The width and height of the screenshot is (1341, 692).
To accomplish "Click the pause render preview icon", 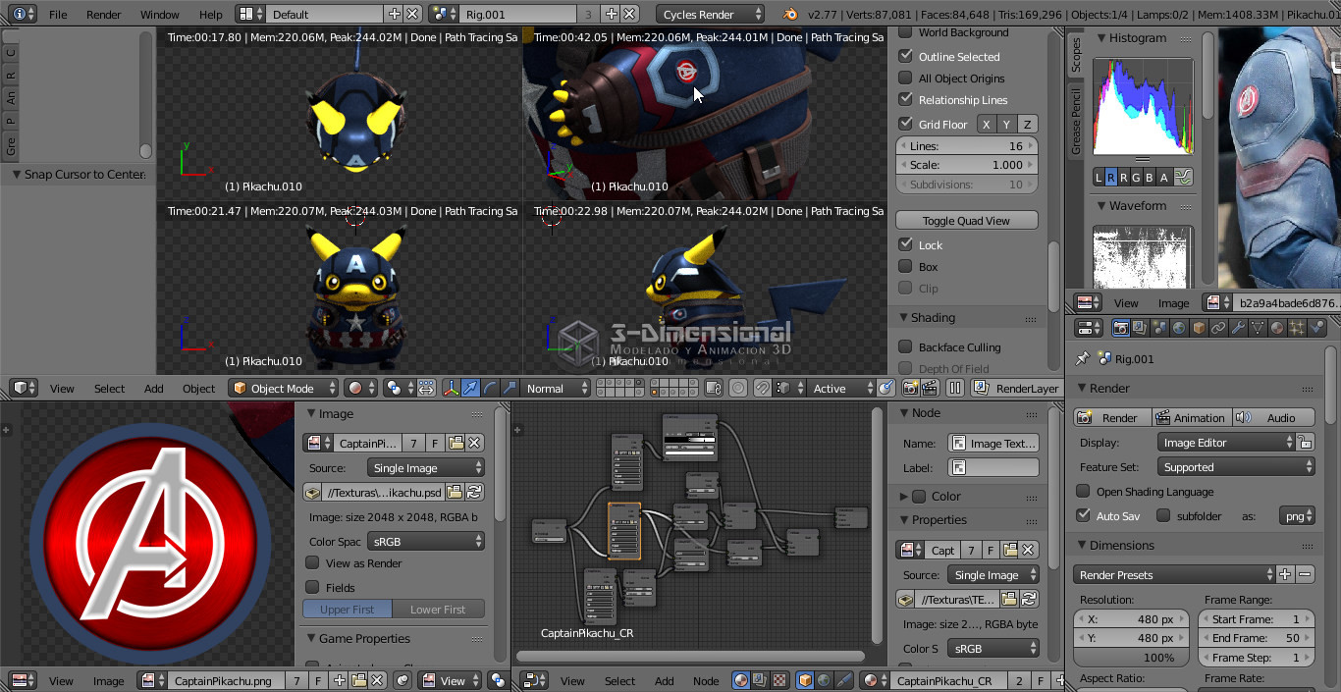I will click(954, 388).
